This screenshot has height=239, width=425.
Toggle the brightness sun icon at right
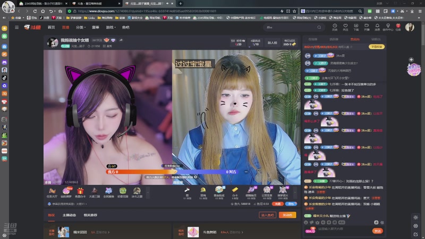[416, 217]
